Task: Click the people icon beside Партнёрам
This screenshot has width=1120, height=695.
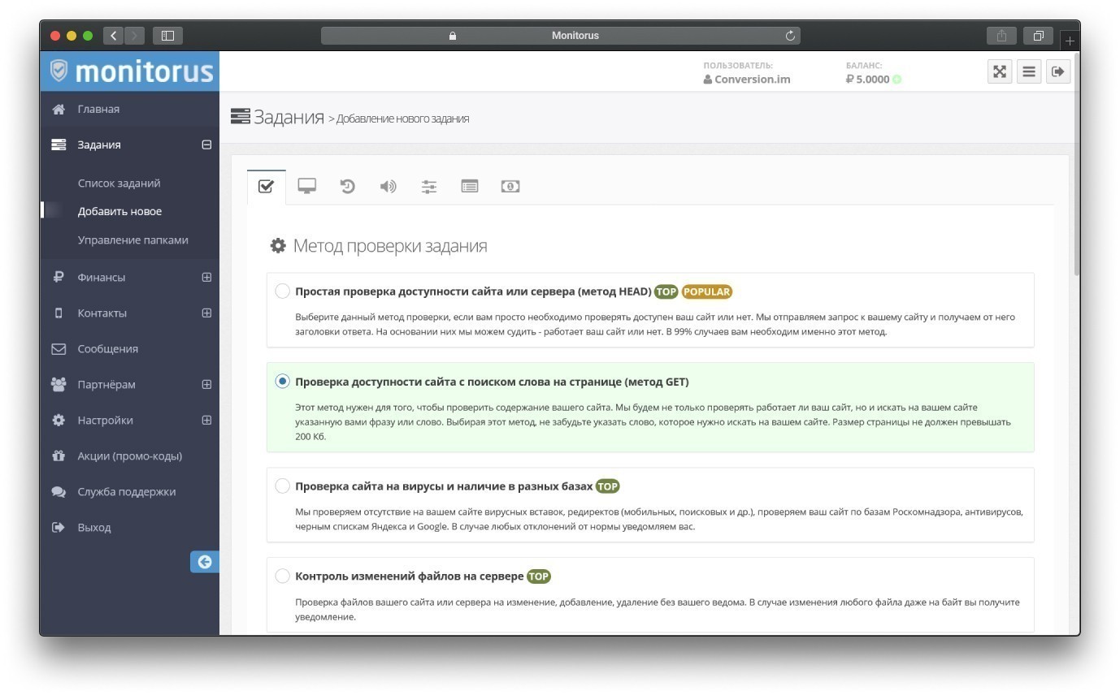Action: [59, 384]
